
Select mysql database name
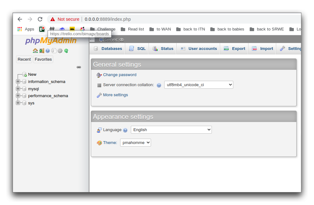(33, 89)
